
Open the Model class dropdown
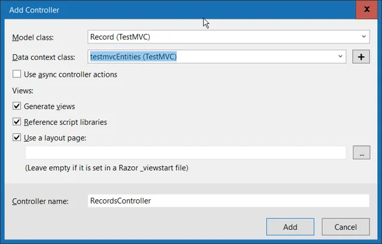coord(363,37)
